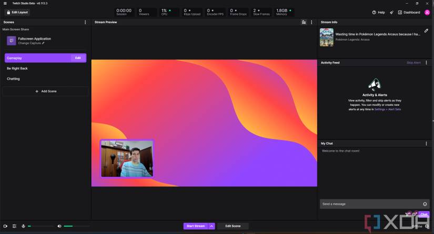Open the emoji picker in chat box

(425, 204)
